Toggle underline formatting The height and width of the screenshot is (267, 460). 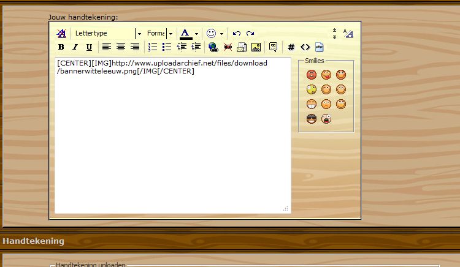coord(89,47)
